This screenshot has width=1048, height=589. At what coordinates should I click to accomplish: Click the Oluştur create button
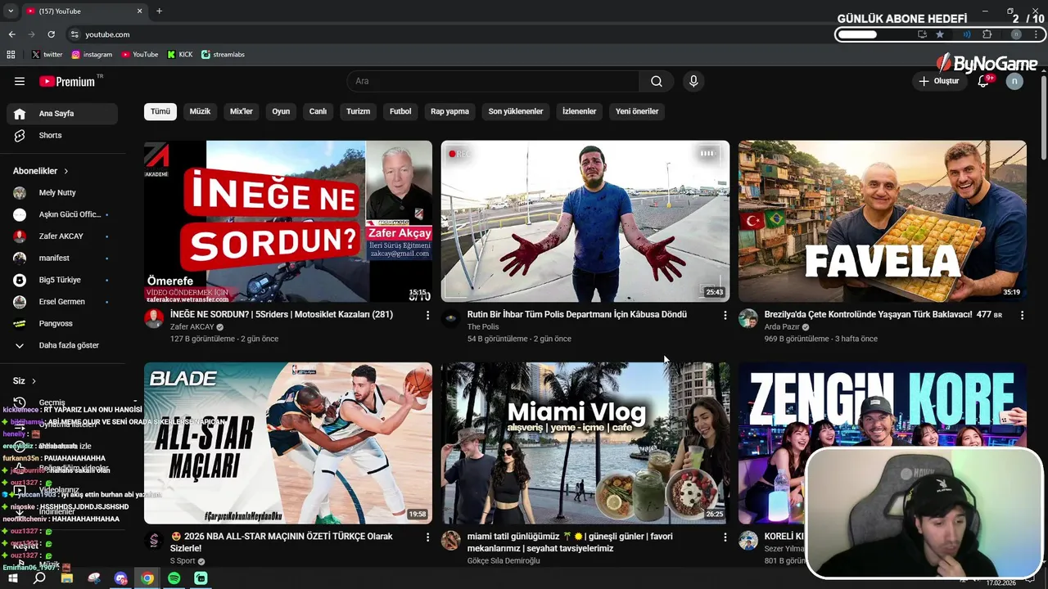pos(939,81)
